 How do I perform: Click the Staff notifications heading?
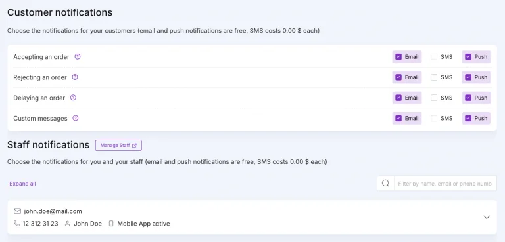click(x=48, y=145)
